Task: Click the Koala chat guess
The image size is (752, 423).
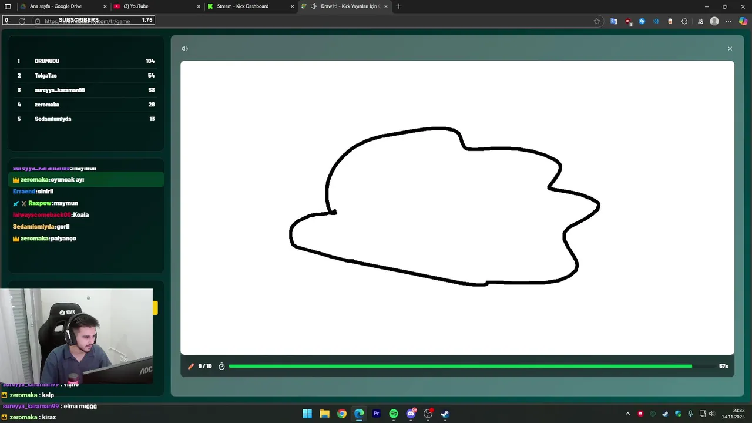Action: [80, 215]
